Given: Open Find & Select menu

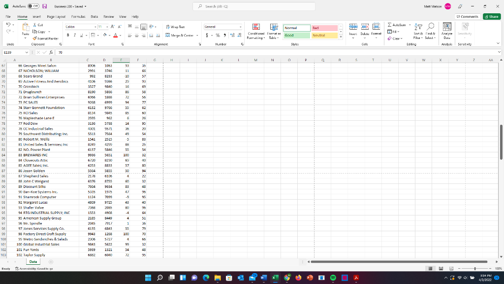Looking at the screenshot, I should [430, 31].
